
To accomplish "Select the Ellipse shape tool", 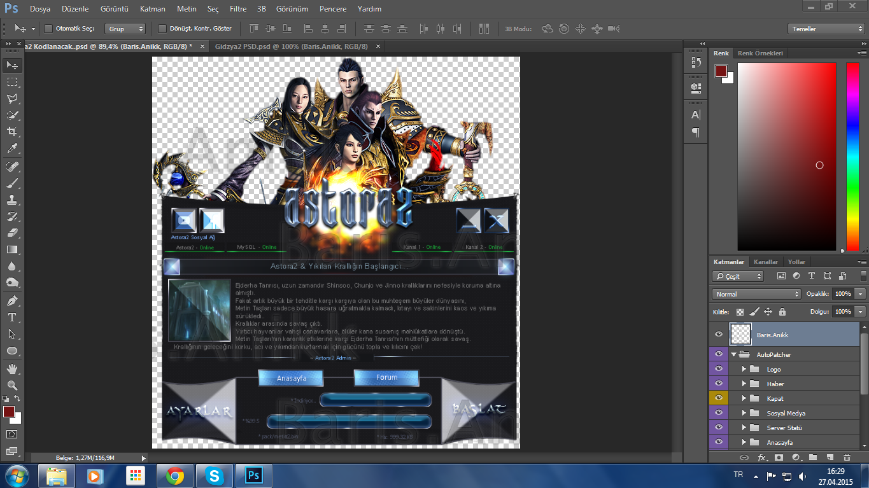I will (x=12, y=351).
